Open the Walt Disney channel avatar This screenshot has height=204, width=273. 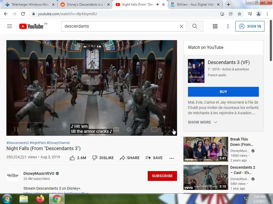13,175
